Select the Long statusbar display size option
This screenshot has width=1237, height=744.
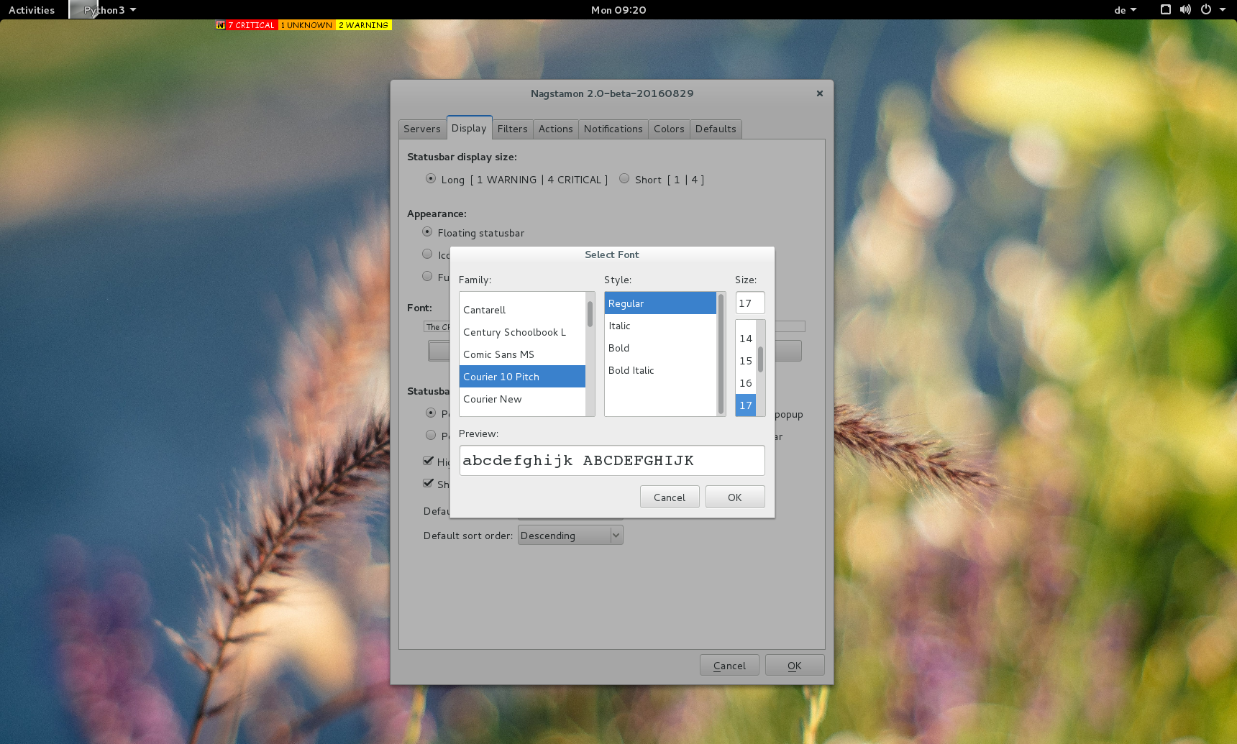431,179
